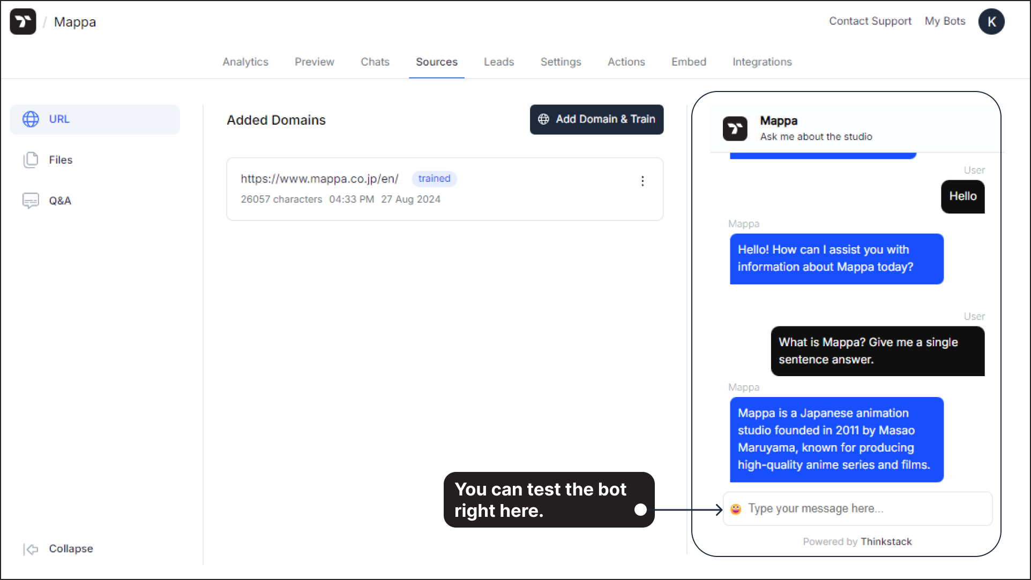Go to the Chats tab
The image size is (1031, 580).
(375, 62)
